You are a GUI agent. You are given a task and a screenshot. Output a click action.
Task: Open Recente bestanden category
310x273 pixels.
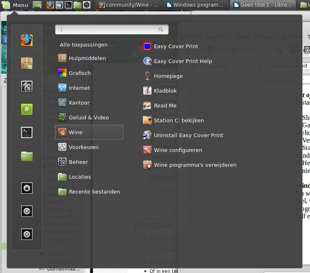point(89,191)
